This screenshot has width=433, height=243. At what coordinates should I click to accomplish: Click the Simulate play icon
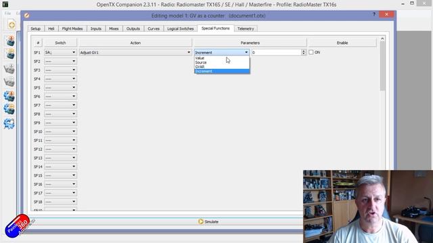[x=201, y=221]
